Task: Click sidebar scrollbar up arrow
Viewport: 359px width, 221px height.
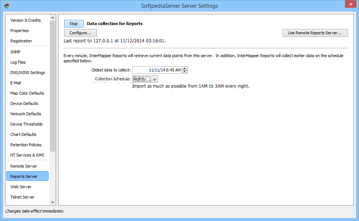Action: pos(52,18)
